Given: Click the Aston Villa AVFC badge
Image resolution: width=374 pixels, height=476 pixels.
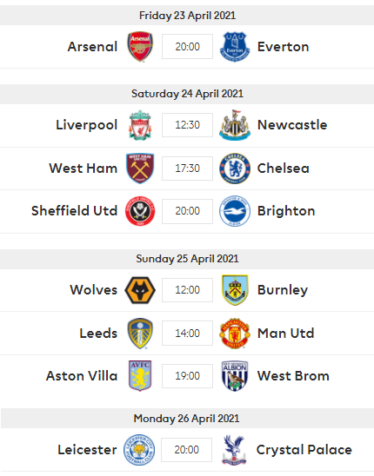Looking at the screenshot, I should click(140, 376).
